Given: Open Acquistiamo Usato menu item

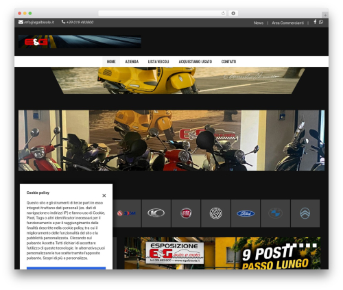Looking at the screenshot, I should pyautogui.click(x=196, y=62).
